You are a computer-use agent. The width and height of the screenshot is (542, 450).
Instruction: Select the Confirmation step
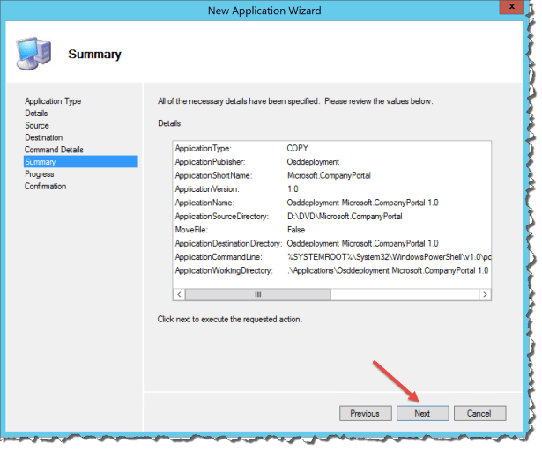pos(45,186)
